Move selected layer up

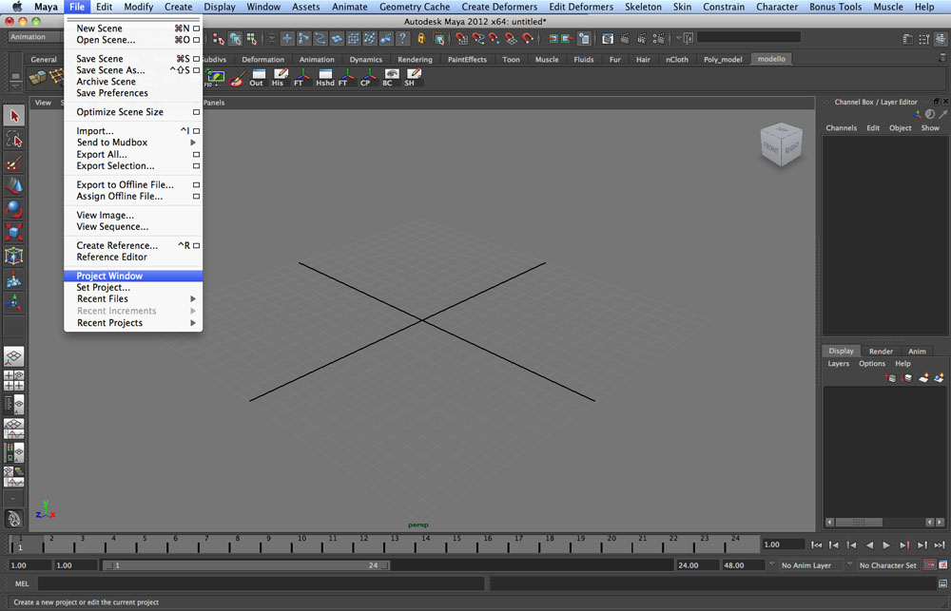tap(890, 377)
